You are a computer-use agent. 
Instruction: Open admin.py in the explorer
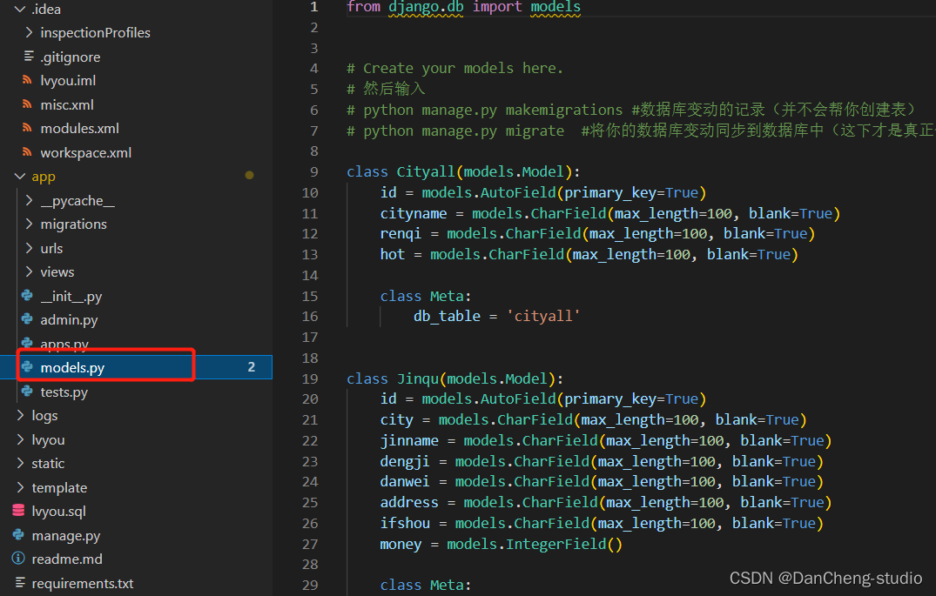[69, 320]
